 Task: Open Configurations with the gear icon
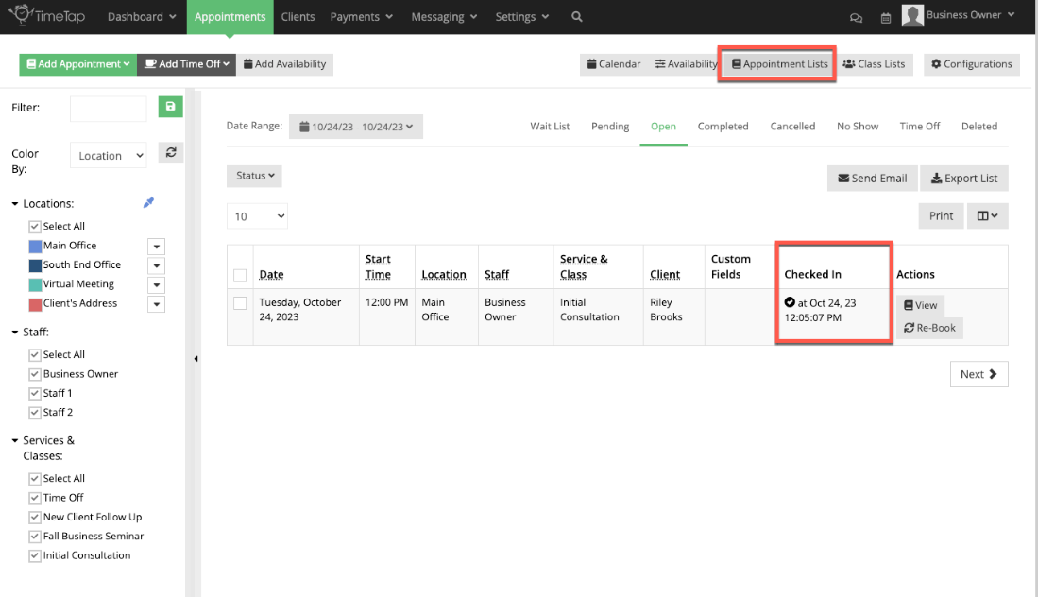coord(971,64)
